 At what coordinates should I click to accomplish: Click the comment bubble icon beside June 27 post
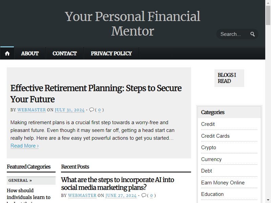(x=144, y=196)
